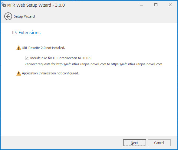Uncheck the HTTP redirection to HTTPS checkbox
This screenshot has height=150, width=178.
(x=27, y=58)
